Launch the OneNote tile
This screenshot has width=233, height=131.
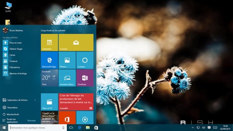pyautogui.click(x=85, y=78)
